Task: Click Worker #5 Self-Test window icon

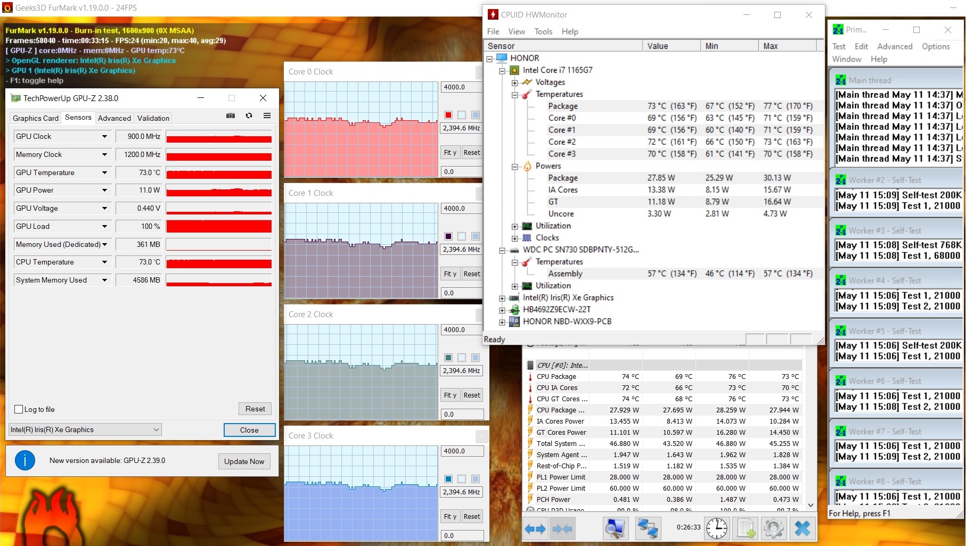Action: [x=841, y=331]
